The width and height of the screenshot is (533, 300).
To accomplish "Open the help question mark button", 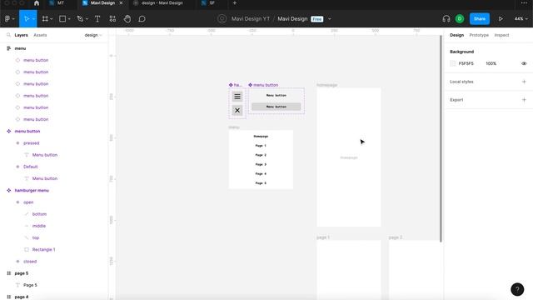I will coord(517,289).
